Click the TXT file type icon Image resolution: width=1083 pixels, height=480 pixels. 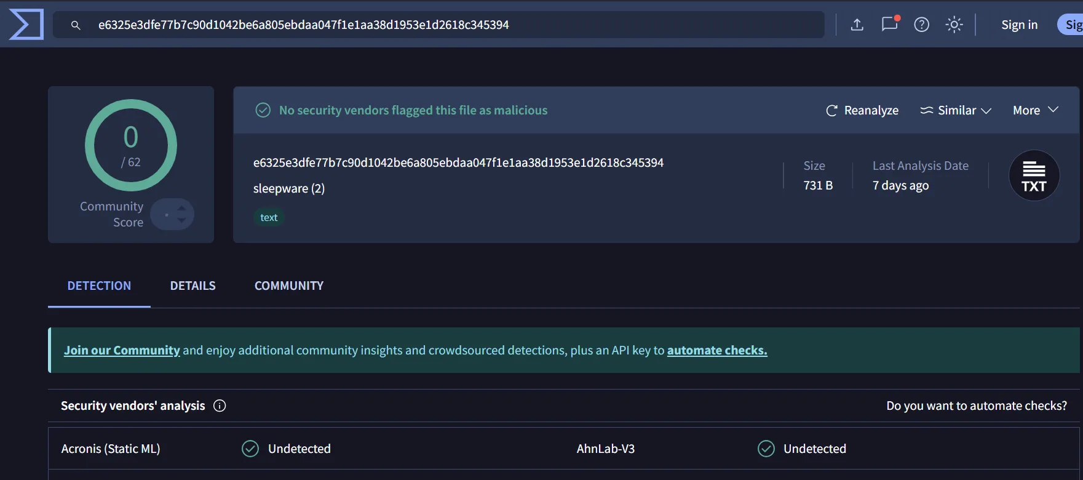pyautogui.click(x=1034, y=176)
